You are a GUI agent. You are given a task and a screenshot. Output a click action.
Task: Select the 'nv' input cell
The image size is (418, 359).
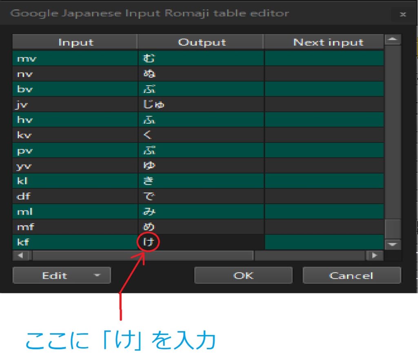75,74
